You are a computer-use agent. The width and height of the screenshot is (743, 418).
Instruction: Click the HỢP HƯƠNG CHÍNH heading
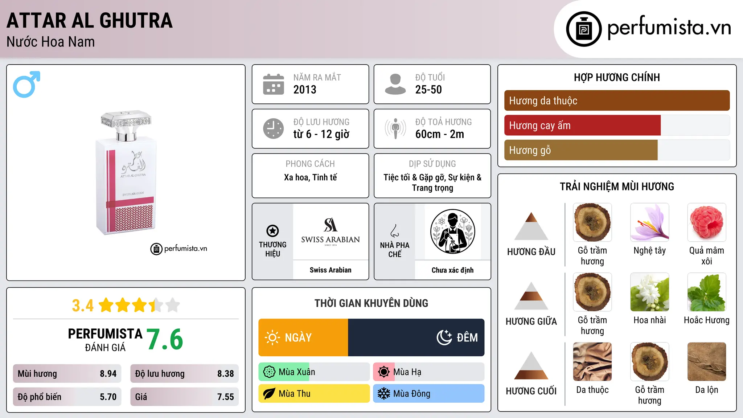click(617, 77)
